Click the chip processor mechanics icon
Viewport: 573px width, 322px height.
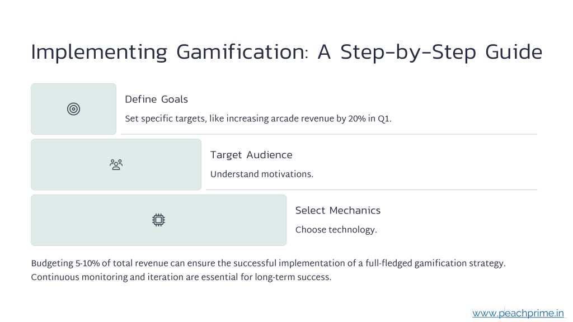pos(158,220)
